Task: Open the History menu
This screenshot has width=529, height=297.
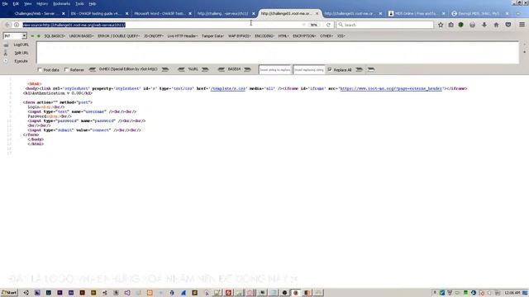Action: (42, 3)
